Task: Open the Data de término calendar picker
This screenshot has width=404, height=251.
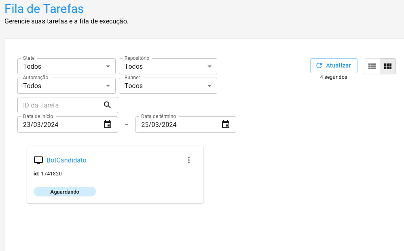Action: click(226, 124)
